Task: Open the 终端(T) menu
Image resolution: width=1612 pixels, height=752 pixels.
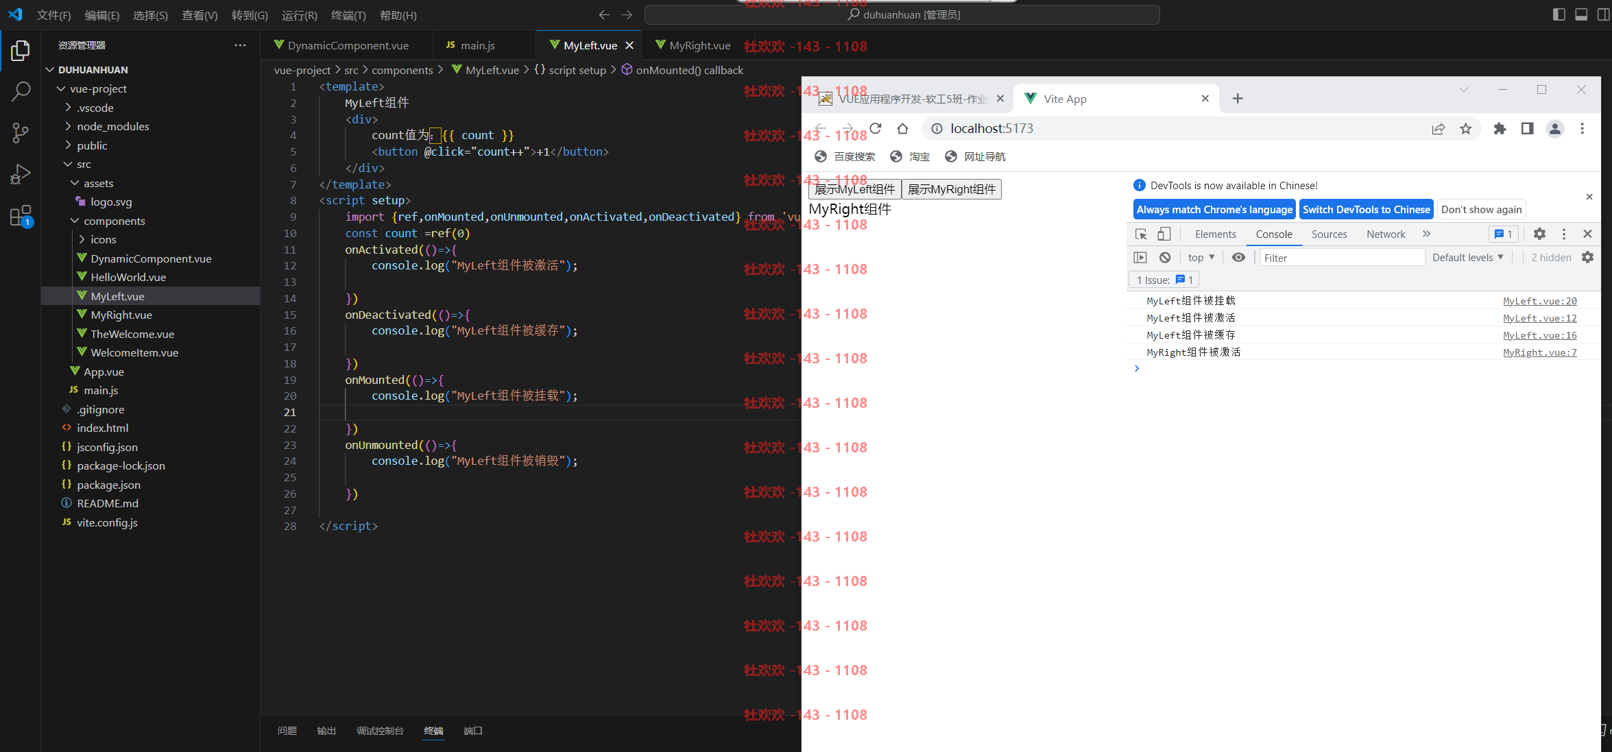Action: click(348, 15)
